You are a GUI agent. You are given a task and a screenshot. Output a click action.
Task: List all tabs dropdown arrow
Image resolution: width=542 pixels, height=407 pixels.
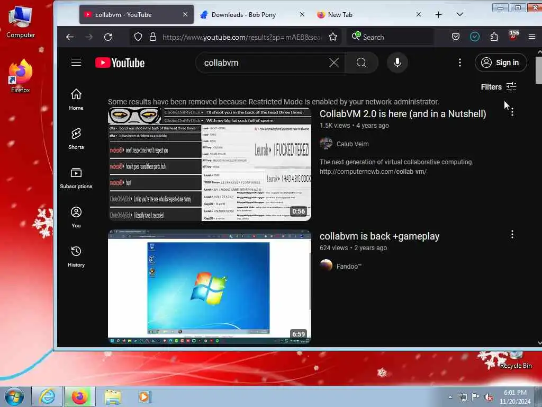point(460,14)
